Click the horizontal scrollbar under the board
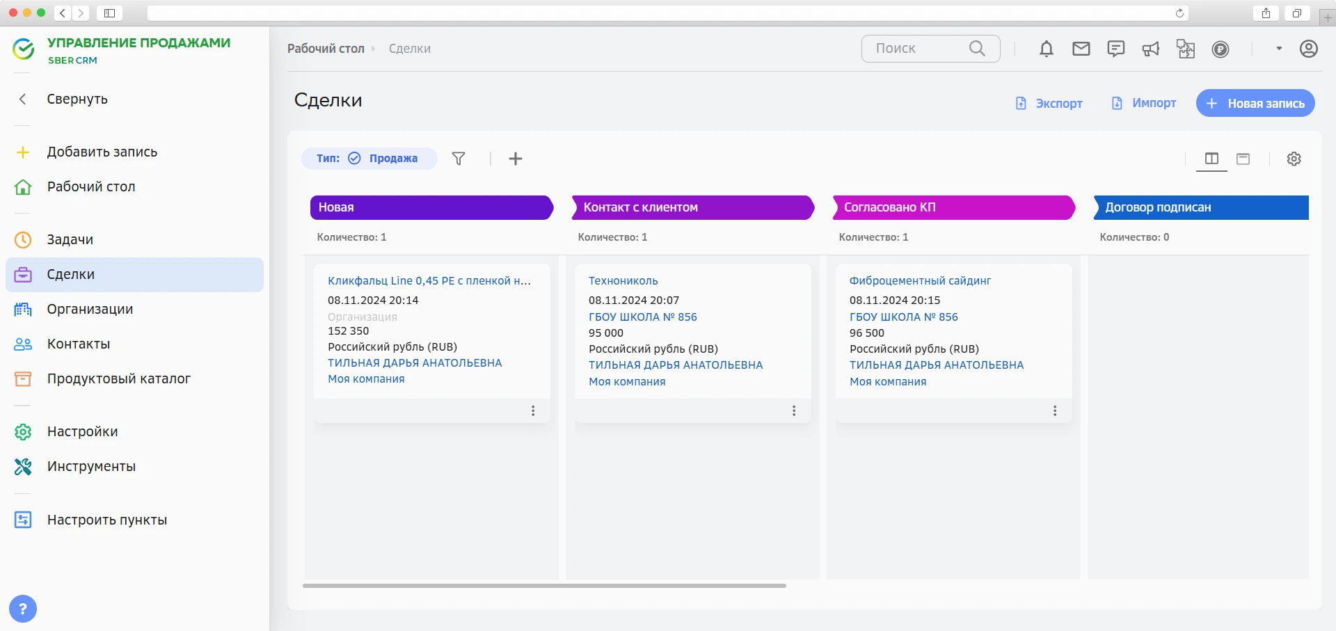1336x631 pixels. point(544,586)
